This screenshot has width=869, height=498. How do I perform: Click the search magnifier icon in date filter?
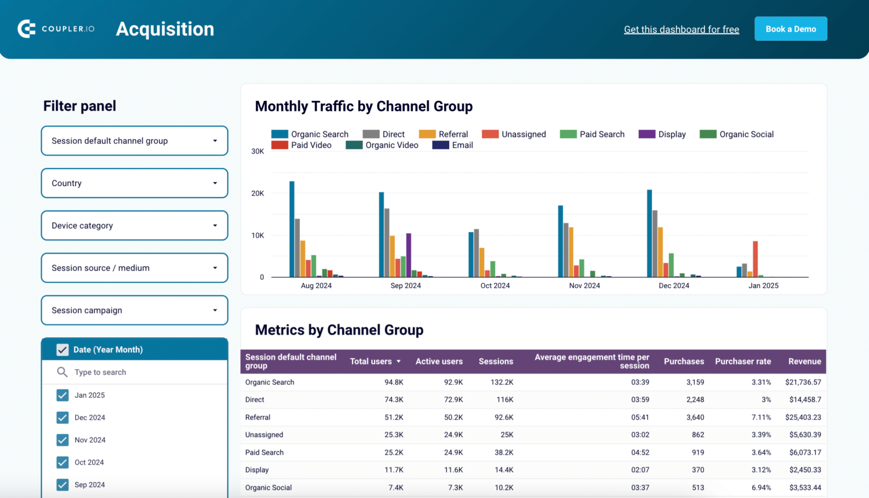tap(62, 372)
